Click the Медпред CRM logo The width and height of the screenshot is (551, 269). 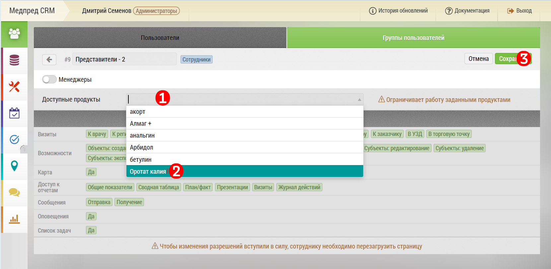(32, 11)
